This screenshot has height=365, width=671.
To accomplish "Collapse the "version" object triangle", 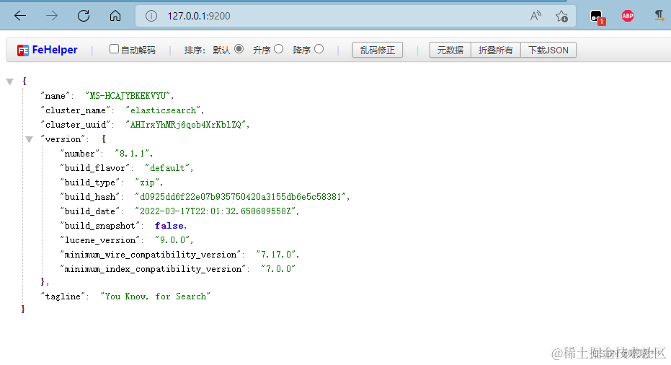I will point(29,139).
